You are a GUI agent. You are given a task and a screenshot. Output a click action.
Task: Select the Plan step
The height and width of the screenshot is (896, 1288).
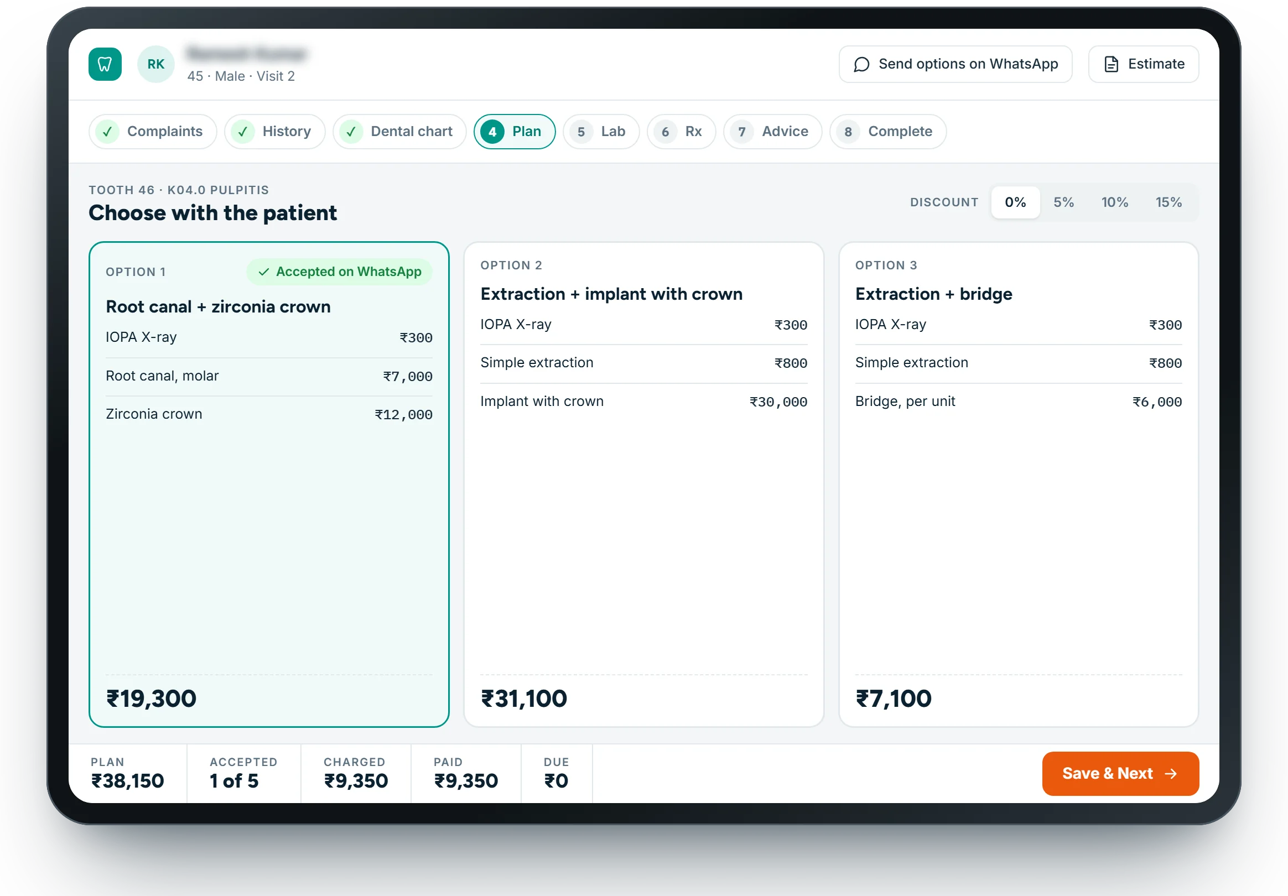click(515, 132)
